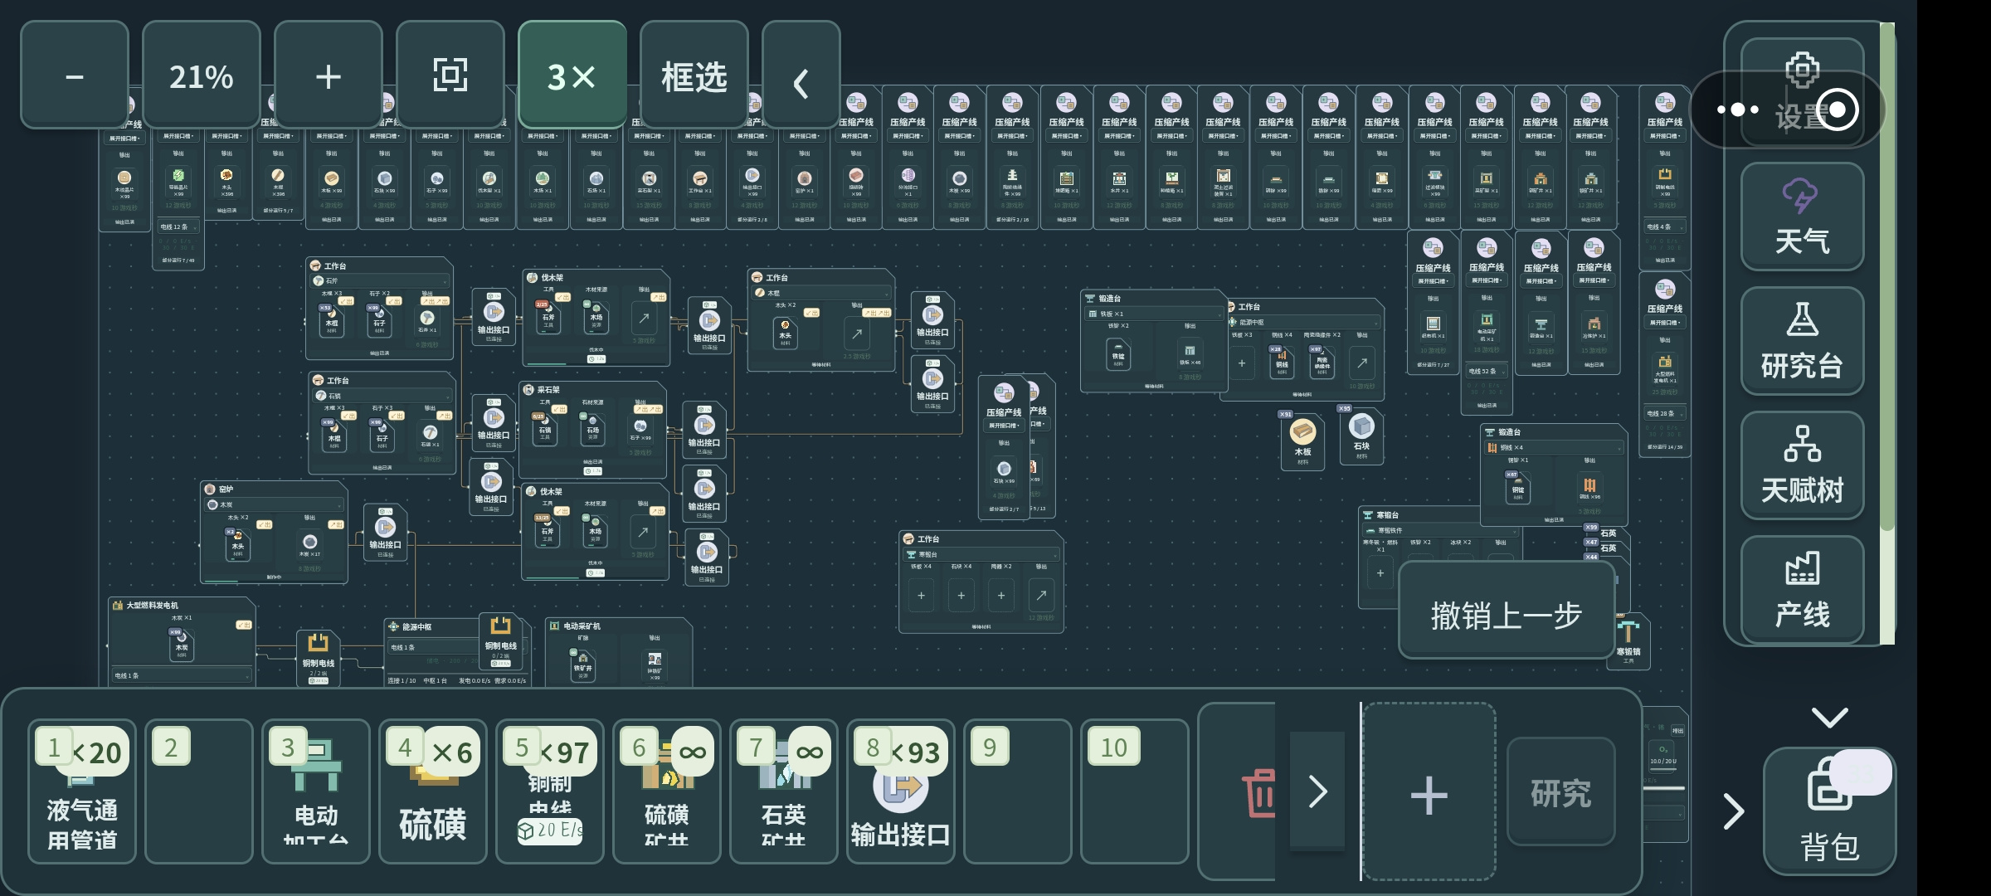The height and width of the screenshot is (896, 1991).
Task: Open the 研究台 research station
Action: pyautogui.click(x=1802, y=341)
